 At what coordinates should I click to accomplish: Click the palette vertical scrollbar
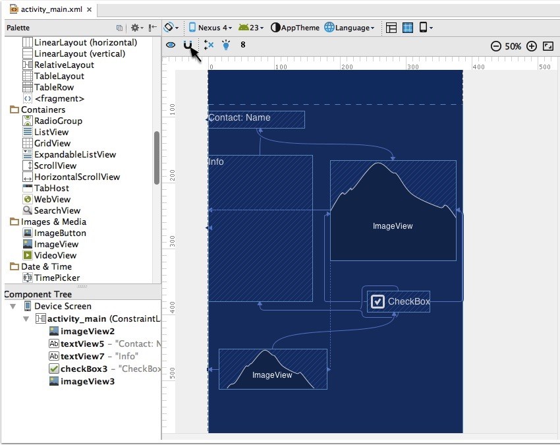click(x=156, y=158)
